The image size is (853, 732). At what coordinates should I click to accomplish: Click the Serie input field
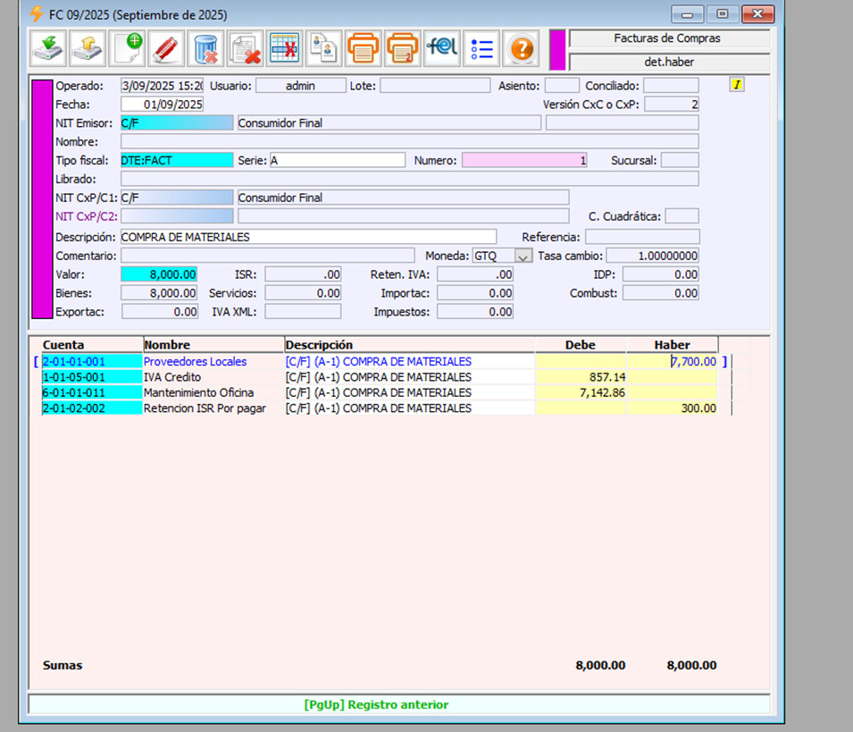point(337,161)
